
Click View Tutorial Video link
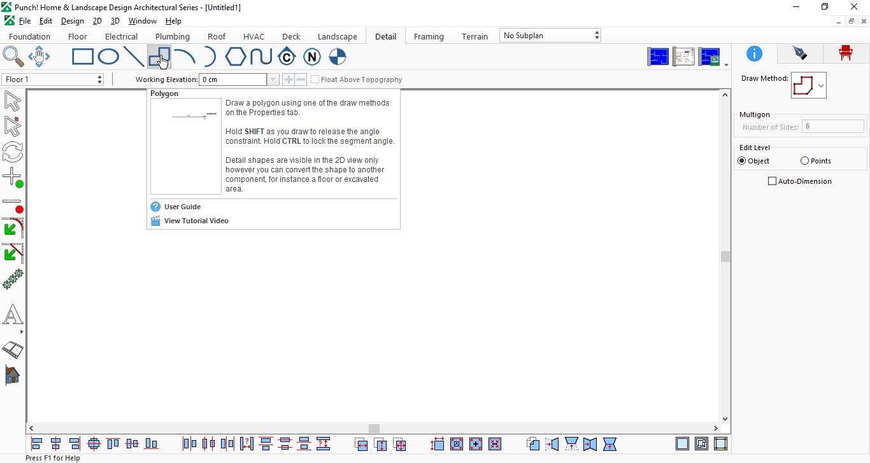tap(196, 221)
